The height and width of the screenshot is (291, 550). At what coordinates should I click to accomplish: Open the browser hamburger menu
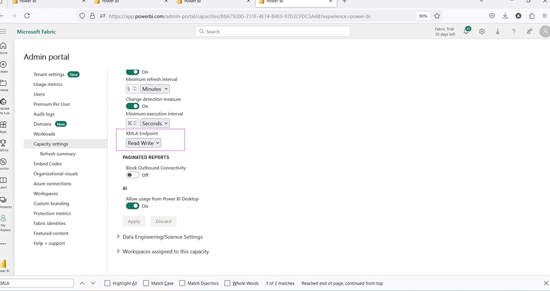pos(545,16)
